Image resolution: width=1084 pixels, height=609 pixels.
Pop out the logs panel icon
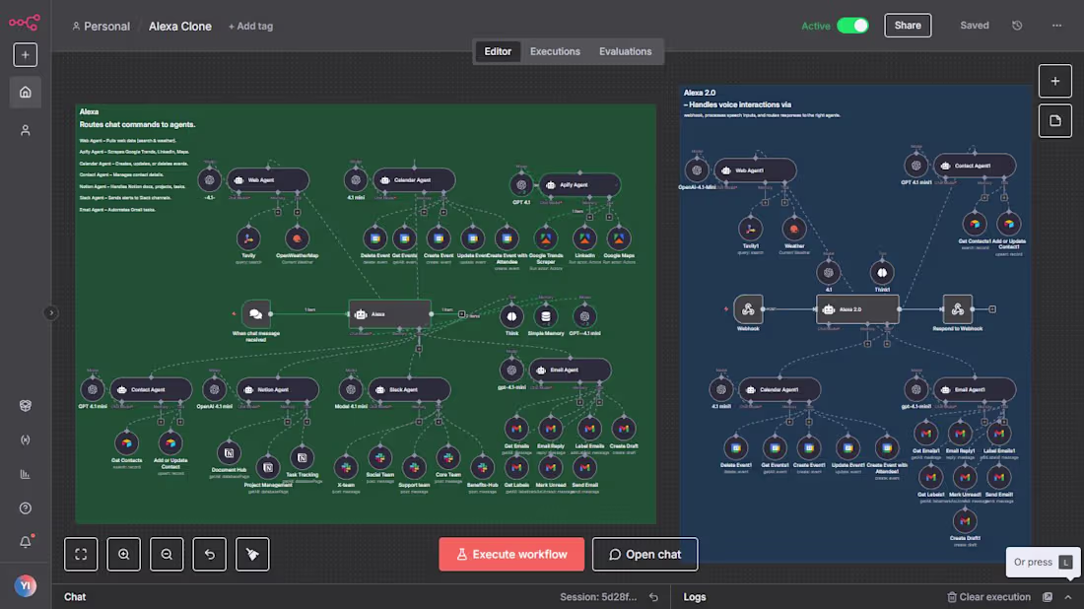(1048, 597)
